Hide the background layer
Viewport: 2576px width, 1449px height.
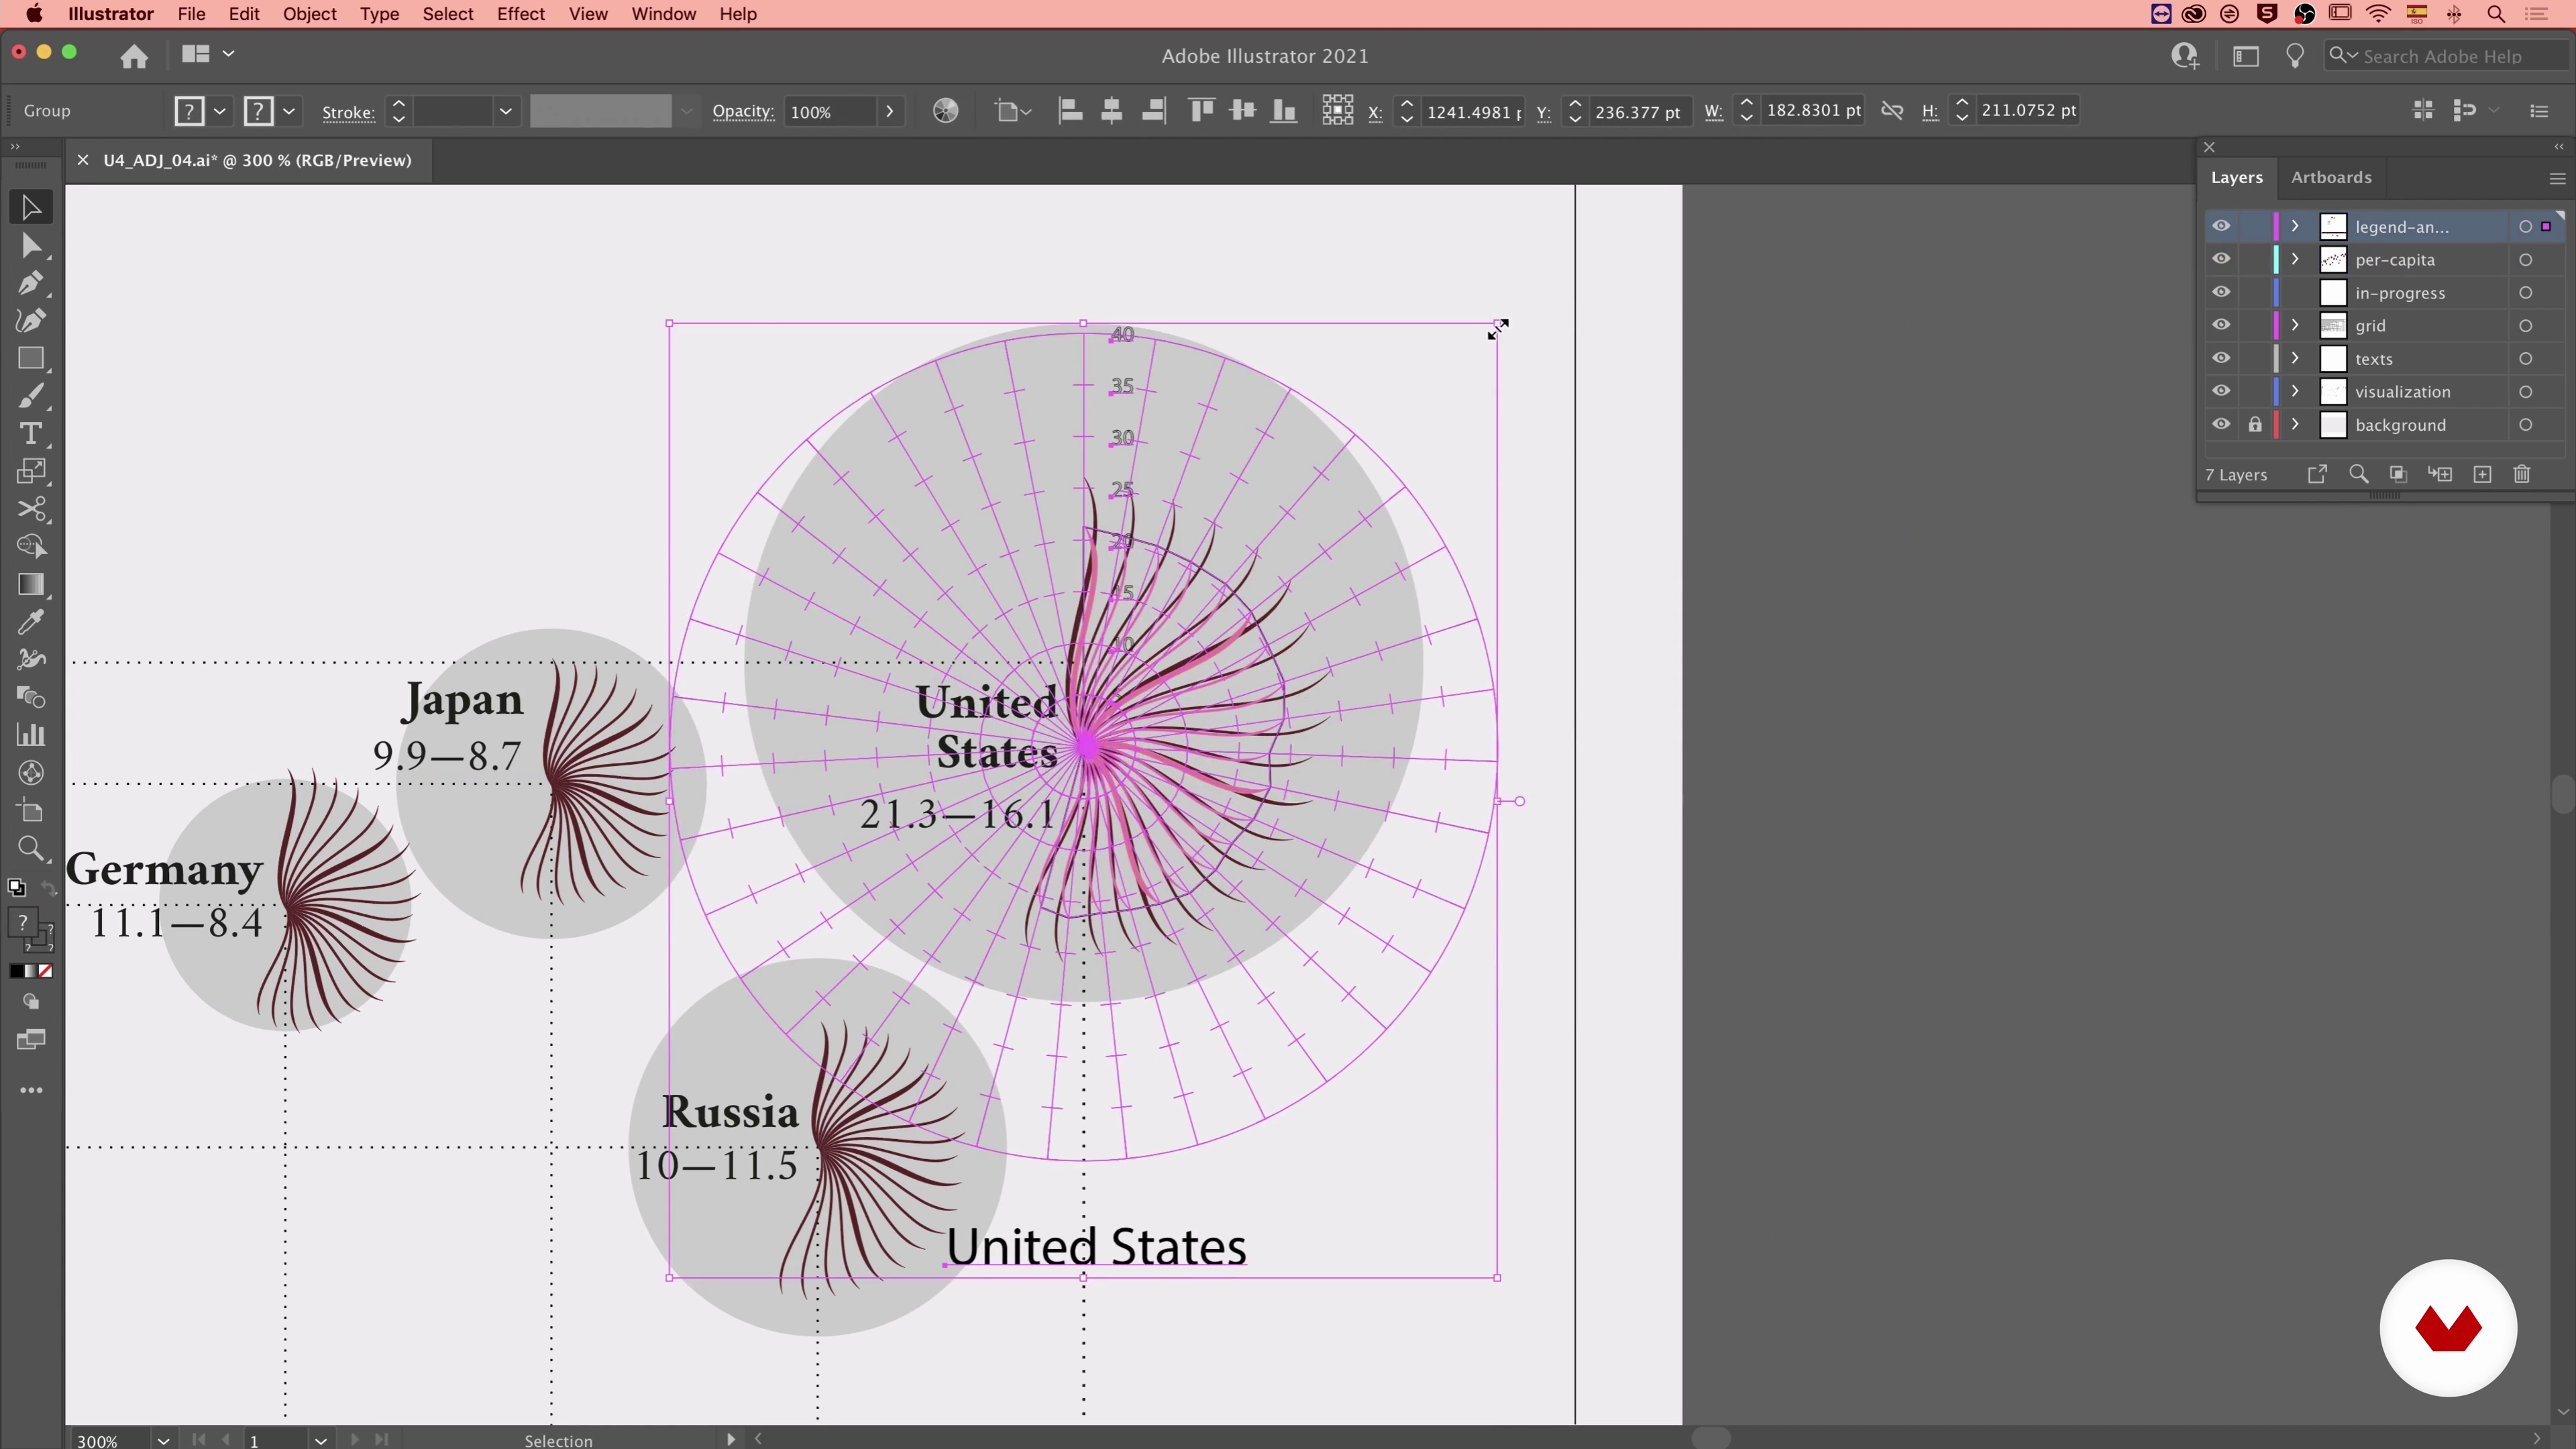tap(2221, 424)
